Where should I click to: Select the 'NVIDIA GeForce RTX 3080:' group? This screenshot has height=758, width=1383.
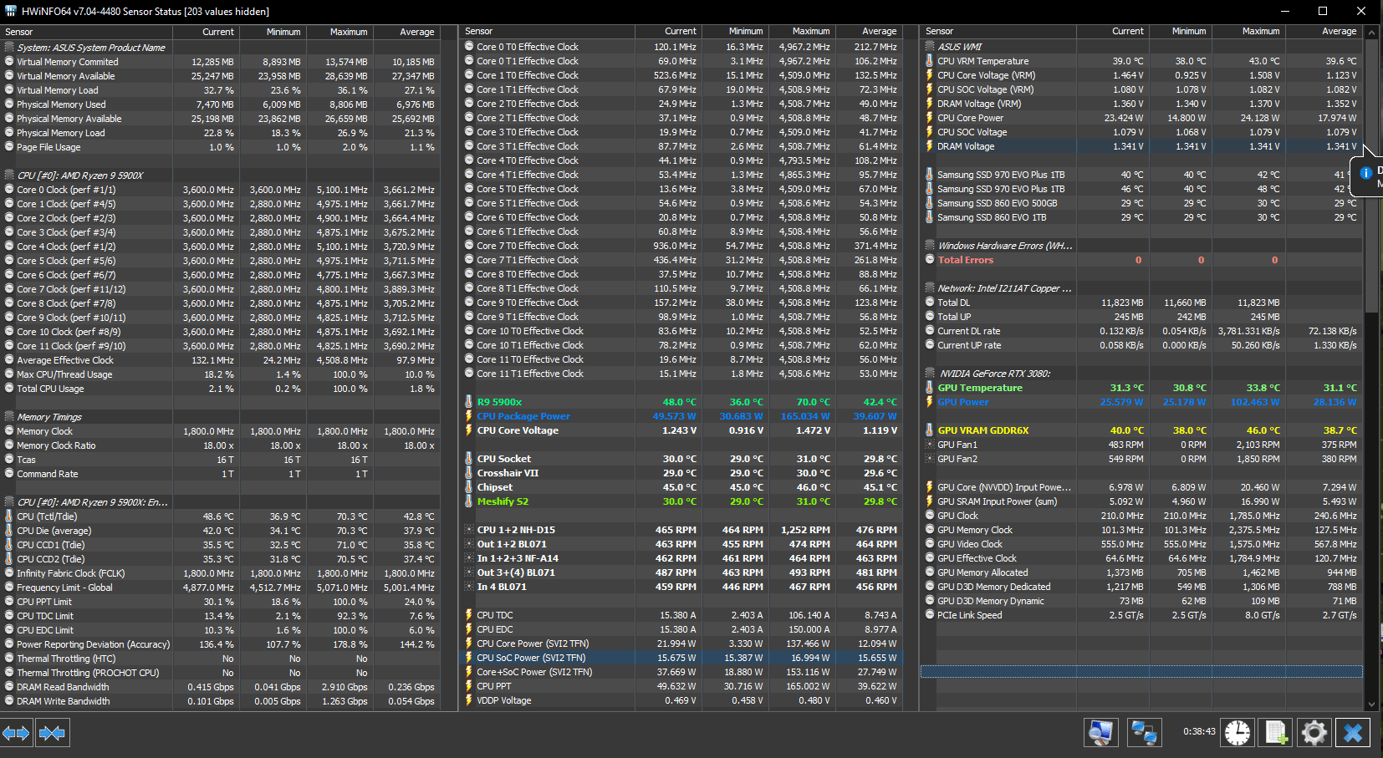1142,374
